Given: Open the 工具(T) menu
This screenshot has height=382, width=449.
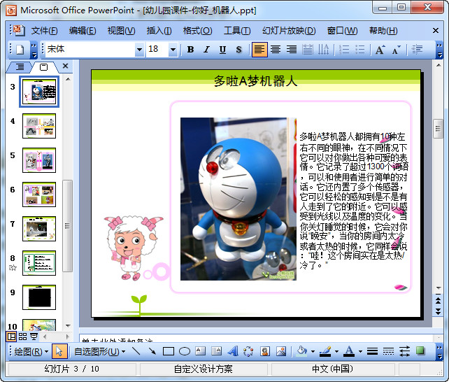Looking at the screenshot, I should (237, 31).
